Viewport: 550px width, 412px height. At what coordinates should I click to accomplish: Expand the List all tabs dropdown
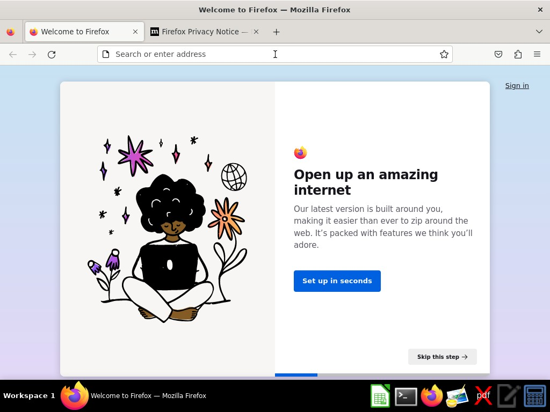(x=539, y=32)
